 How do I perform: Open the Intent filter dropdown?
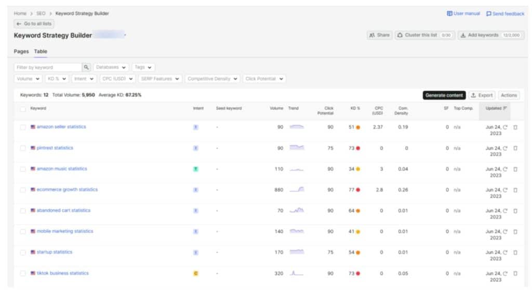pyautogui.click(x=84, y=79)
